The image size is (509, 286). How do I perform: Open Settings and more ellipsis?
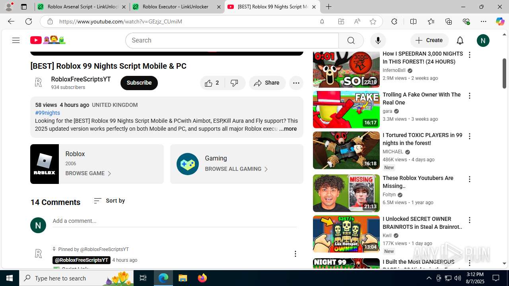(484, 21)
